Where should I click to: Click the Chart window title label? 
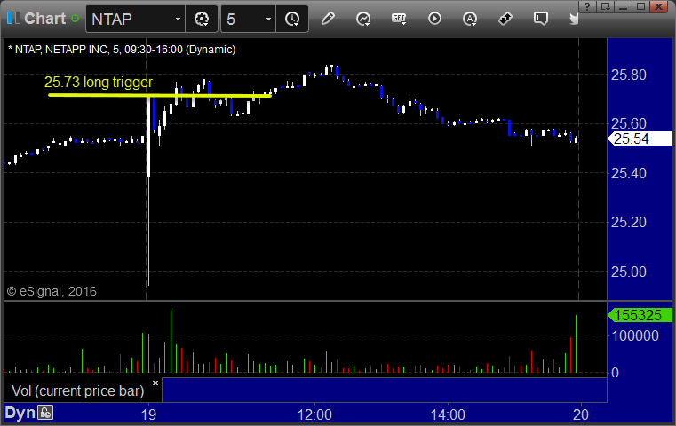[x=44, y=19]
